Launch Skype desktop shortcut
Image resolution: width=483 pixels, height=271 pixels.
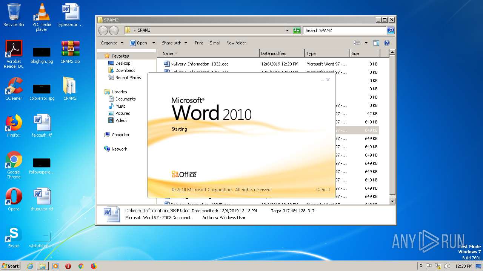click(x=14, y=236)
